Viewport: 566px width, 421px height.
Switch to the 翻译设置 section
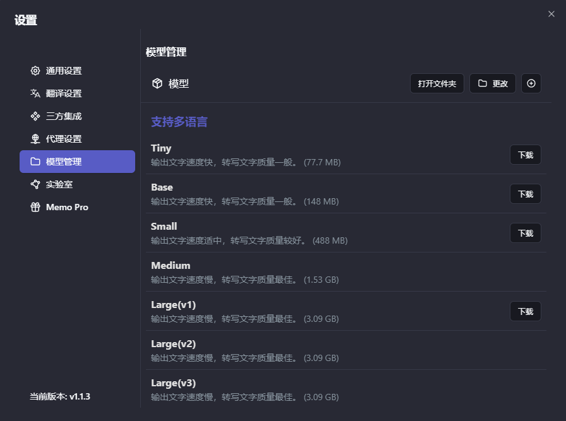[x=64, y=93]
